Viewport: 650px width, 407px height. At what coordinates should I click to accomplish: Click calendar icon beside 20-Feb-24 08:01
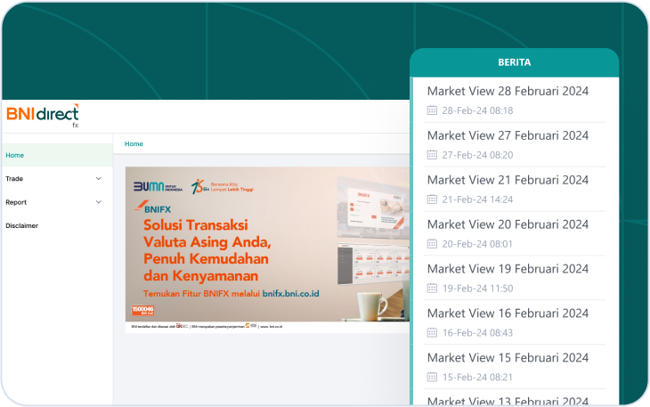click(433, 244)
